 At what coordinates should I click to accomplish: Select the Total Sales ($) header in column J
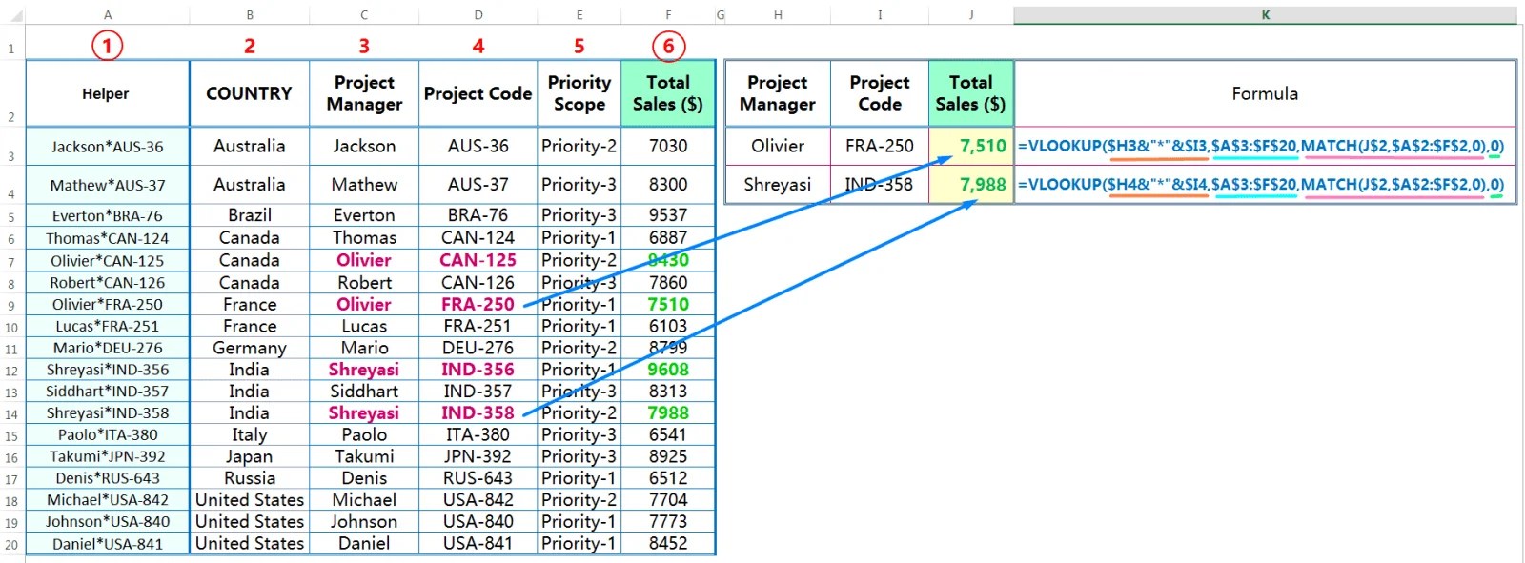click(x=971, y=93)
